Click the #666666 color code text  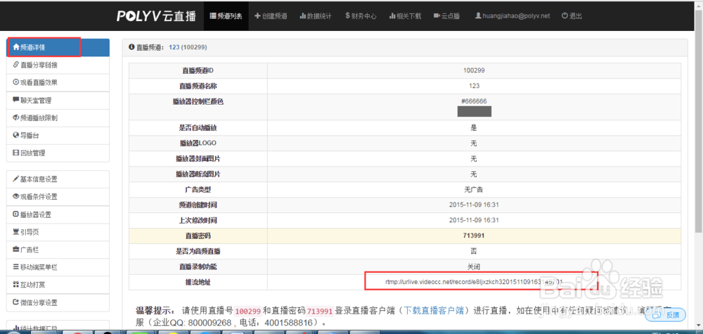point(474,101)
